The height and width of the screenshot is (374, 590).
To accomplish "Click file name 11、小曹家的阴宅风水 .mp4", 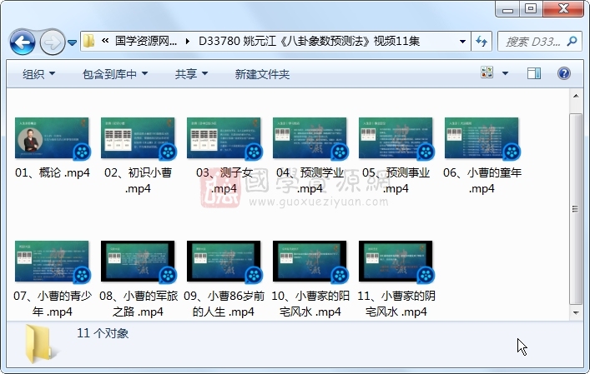I will [396, 304].
